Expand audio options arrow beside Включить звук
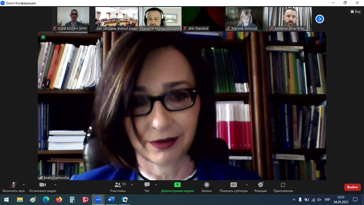The height and width of the screenshot is (205, 364). [x=24, y=185]
